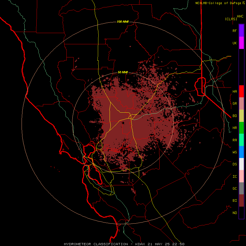Click the BI legend label
Viewport: 246px width, 246px height.
tap(235, 201)
